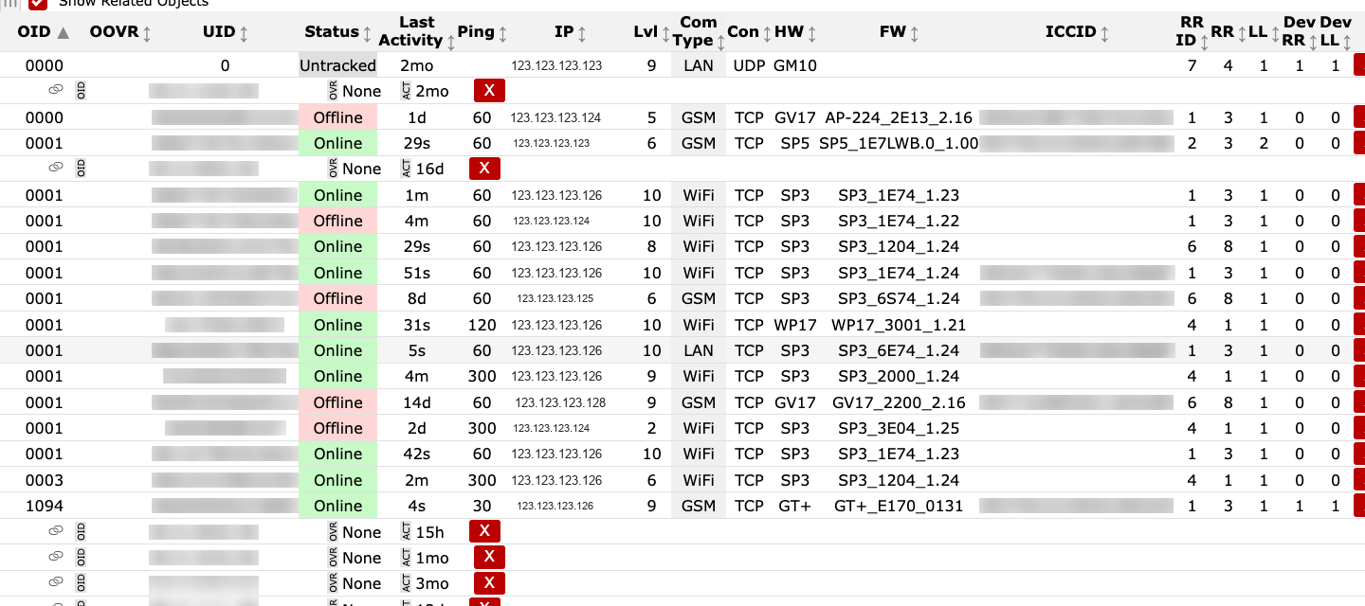
Task: Click the sort arrows on the Status column
Action: tap(368, 31)
